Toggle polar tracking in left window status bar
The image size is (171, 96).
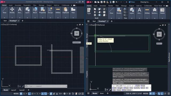[x=32, y=94]
